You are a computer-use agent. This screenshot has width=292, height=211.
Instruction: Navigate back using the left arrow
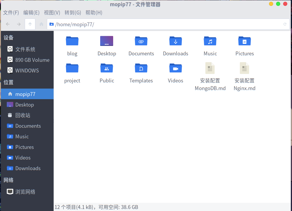pos(7,24)
